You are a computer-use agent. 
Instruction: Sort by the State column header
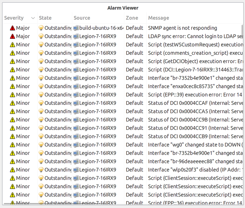click(45, 18)
